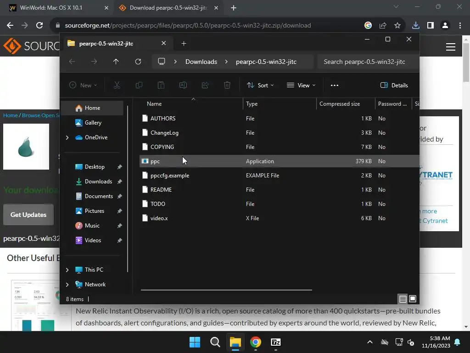Go up one folder level in Explorer

116,62
